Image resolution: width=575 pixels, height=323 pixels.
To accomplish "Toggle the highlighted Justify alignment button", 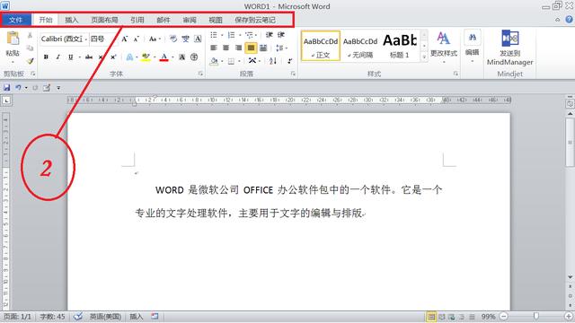I will point(251,48).
